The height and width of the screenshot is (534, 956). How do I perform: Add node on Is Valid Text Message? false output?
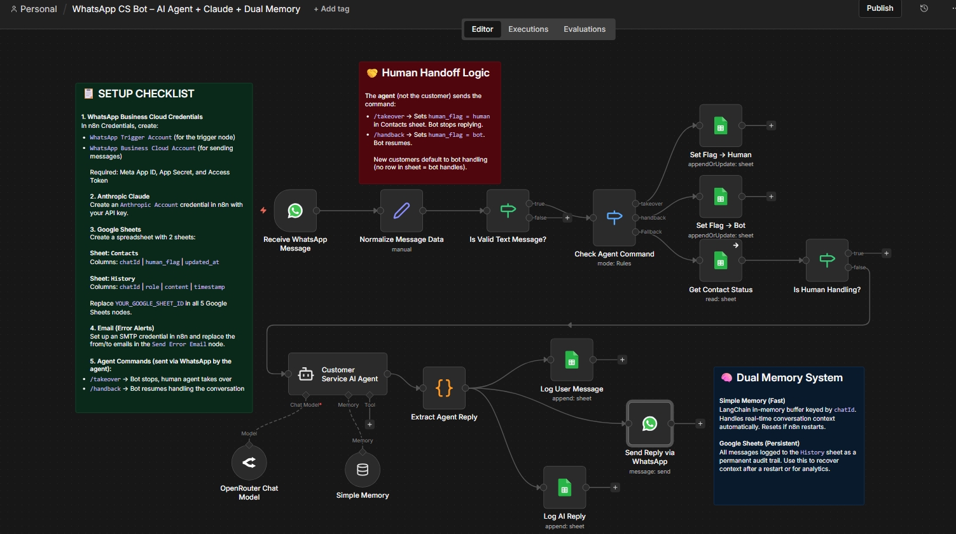(x=567, y=218)
